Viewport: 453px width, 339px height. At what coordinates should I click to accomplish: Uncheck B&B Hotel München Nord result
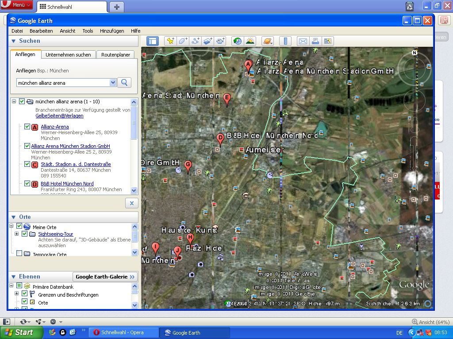click(27, 183)
